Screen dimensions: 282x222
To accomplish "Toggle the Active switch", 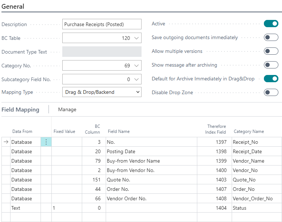I will [271, 24].
